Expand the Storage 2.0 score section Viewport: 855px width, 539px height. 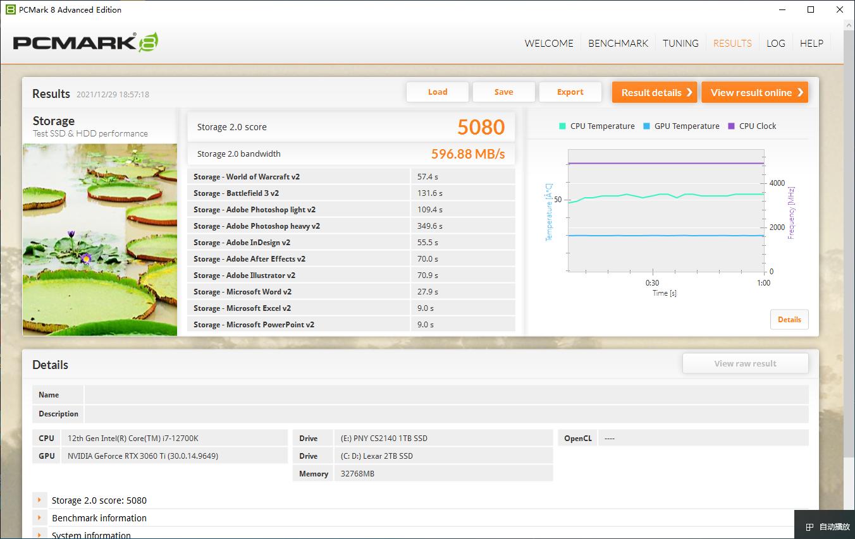[39, 500]
